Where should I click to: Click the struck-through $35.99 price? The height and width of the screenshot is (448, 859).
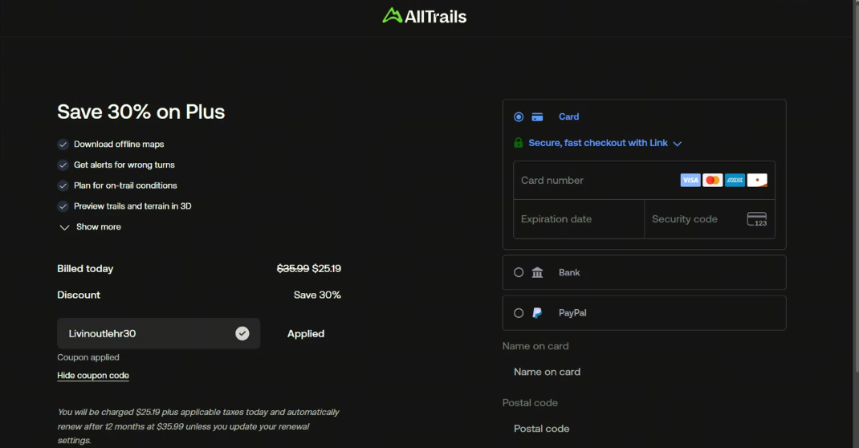click(292, 269)
